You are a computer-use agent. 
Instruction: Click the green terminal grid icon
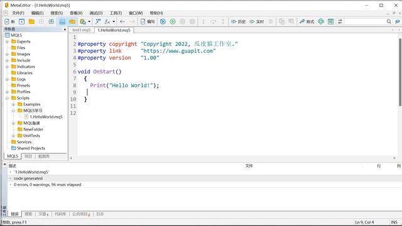point(331,22)
